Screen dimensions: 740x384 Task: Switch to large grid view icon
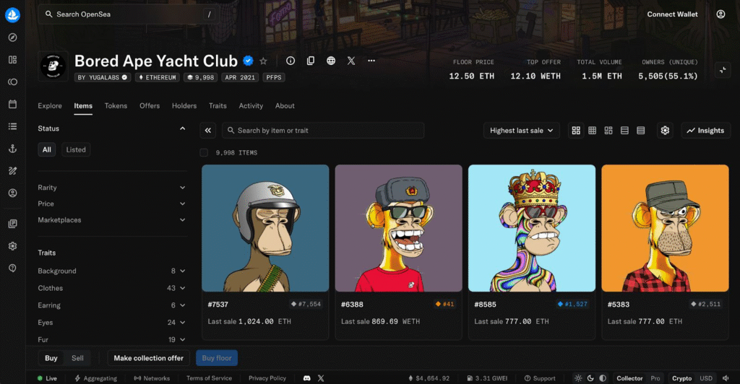[x=576, y=131]
